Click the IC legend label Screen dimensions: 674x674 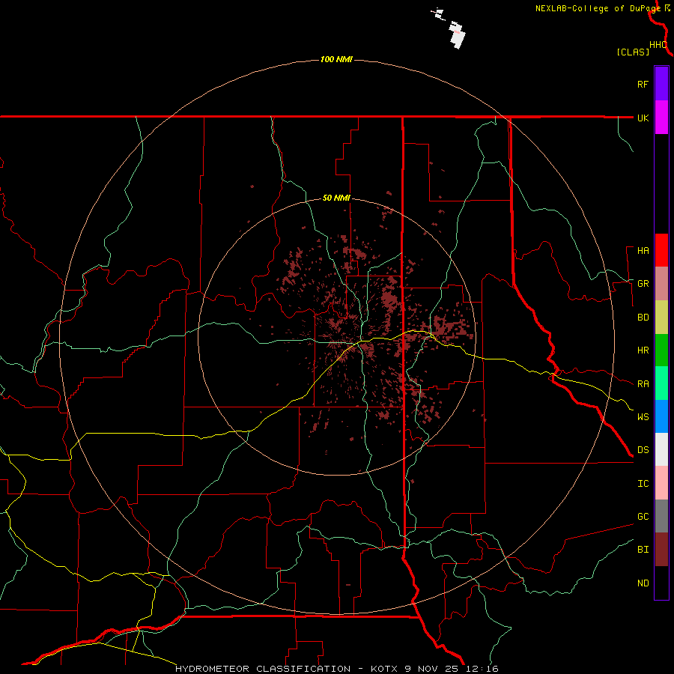pyautogui.click(x=643, y=484)
